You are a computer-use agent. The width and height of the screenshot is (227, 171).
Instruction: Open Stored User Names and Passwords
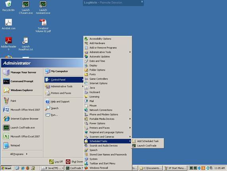[x=108, y=155]
